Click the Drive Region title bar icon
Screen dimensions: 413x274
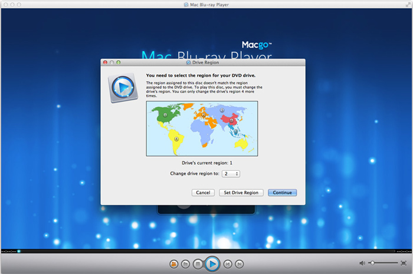coord(188,62)
